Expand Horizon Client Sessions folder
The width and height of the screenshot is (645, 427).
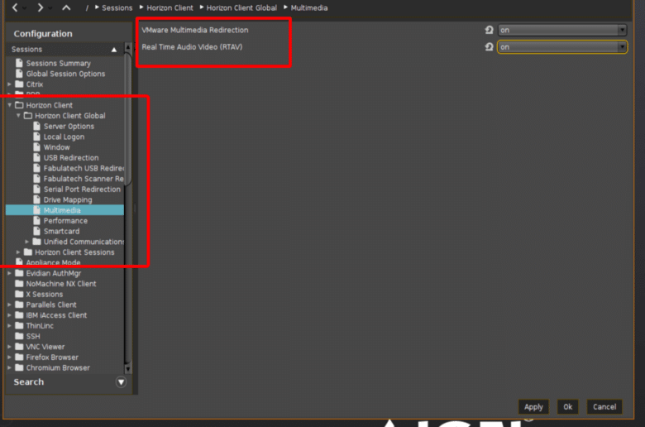(18, 252)
